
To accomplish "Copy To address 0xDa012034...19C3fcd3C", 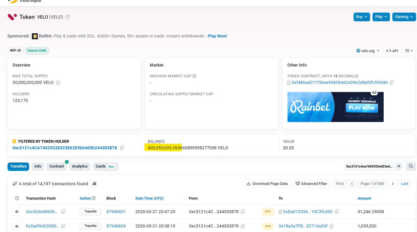I will click(x=337, y=212).
